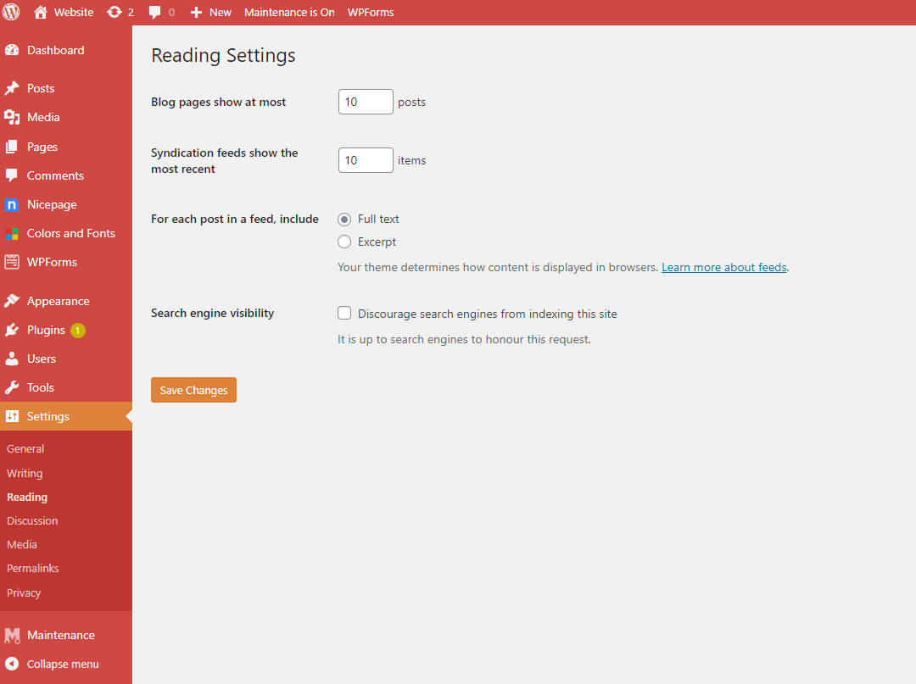Click the Maintenance plugin icon in sidebar
The height and width of the screenshot is (684, 916).
click(x=12, y=636)
